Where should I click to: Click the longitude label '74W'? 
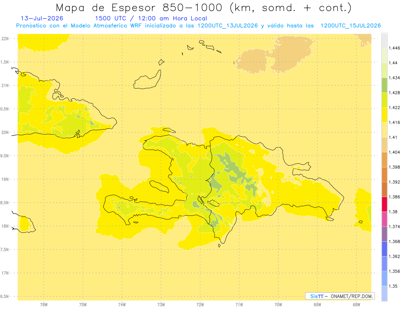(x=122, y=305)
